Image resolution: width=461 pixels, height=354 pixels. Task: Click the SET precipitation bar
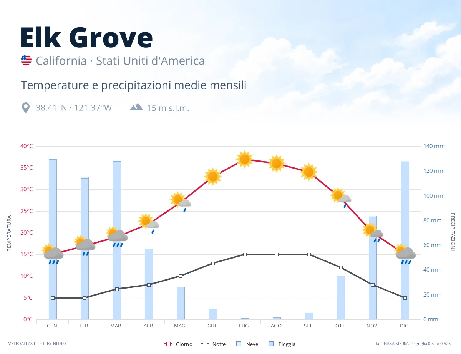[309, 316]
